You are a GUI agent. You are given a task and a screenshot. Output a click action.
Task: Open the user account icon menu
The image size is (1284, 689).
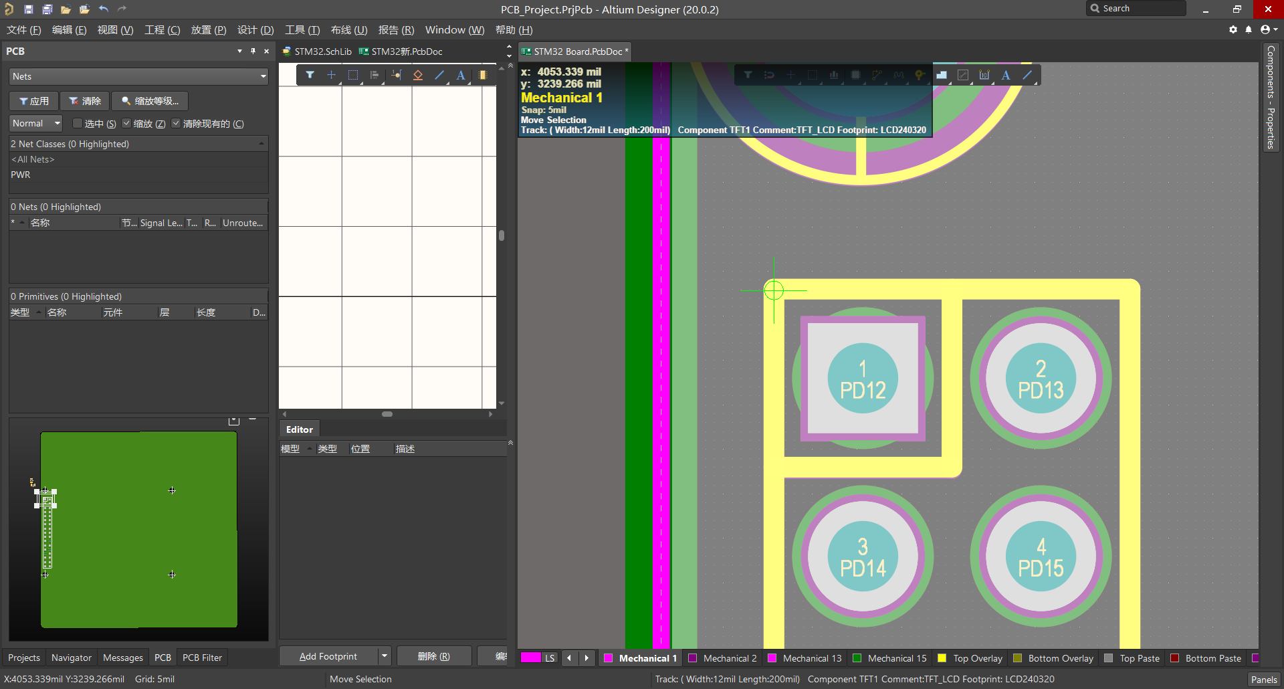click(1268, 29)
